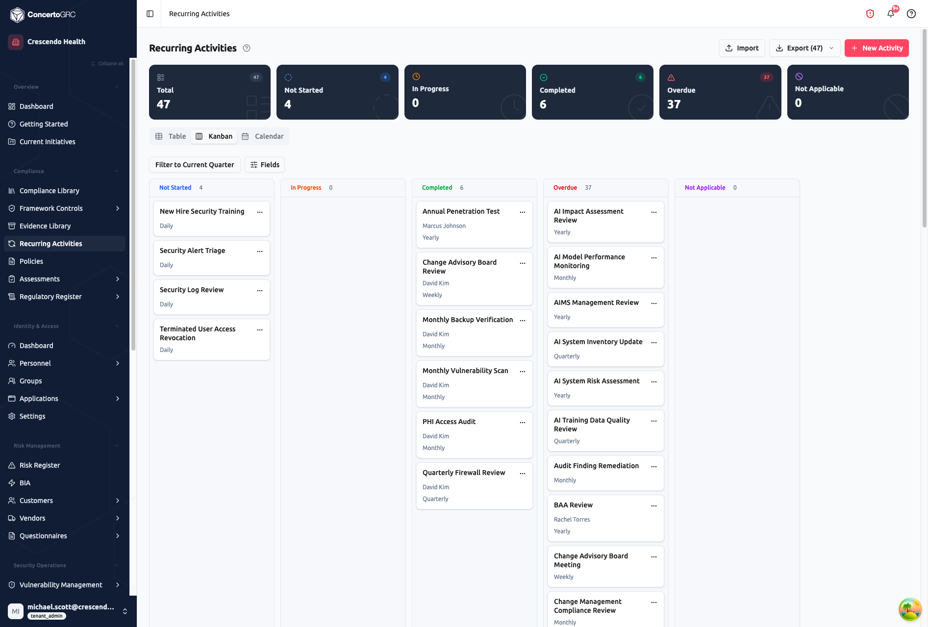Toggle Filter to Current Quarter

tap(195, 165)
